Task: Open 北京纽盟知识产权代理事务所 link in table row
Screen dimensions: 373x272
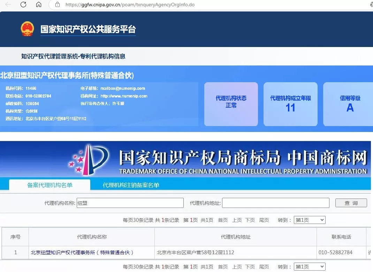Action: 82,252
